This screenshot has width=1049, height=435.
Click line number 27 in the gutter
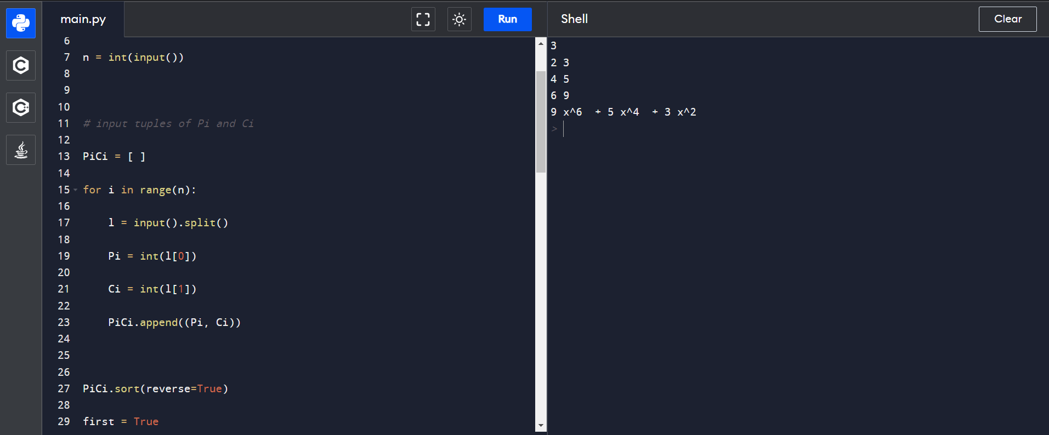click(64, 388)
